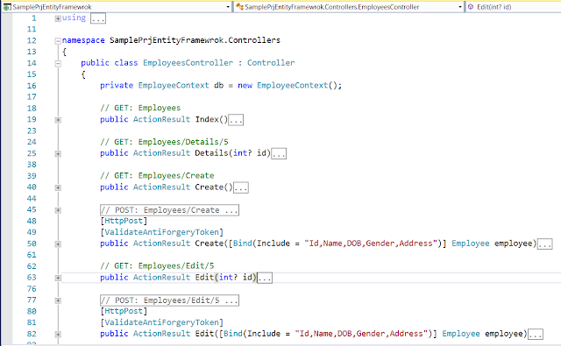The image size is (561, 346).
Task: Click the Index method name
Action: (207, 119)
